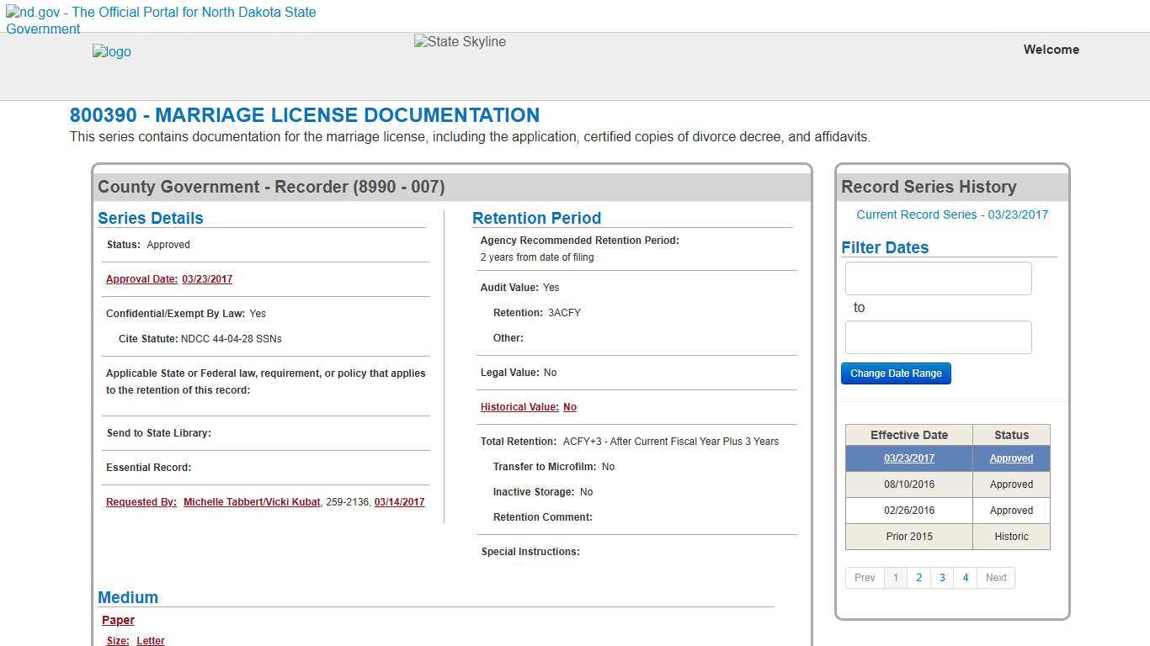Click page 4 of the history pagination

(x=965, y=578)
